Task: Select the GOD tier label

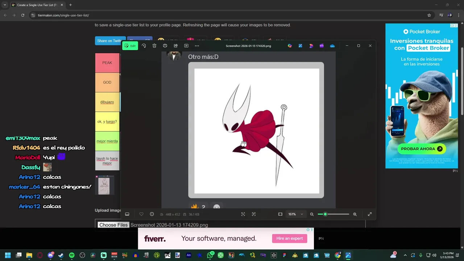Action: 107,82
